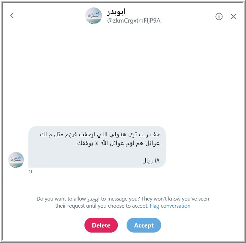Open the Flag conversation link
The width and height of the screenshot is (246, 243).
pos(170,206)
